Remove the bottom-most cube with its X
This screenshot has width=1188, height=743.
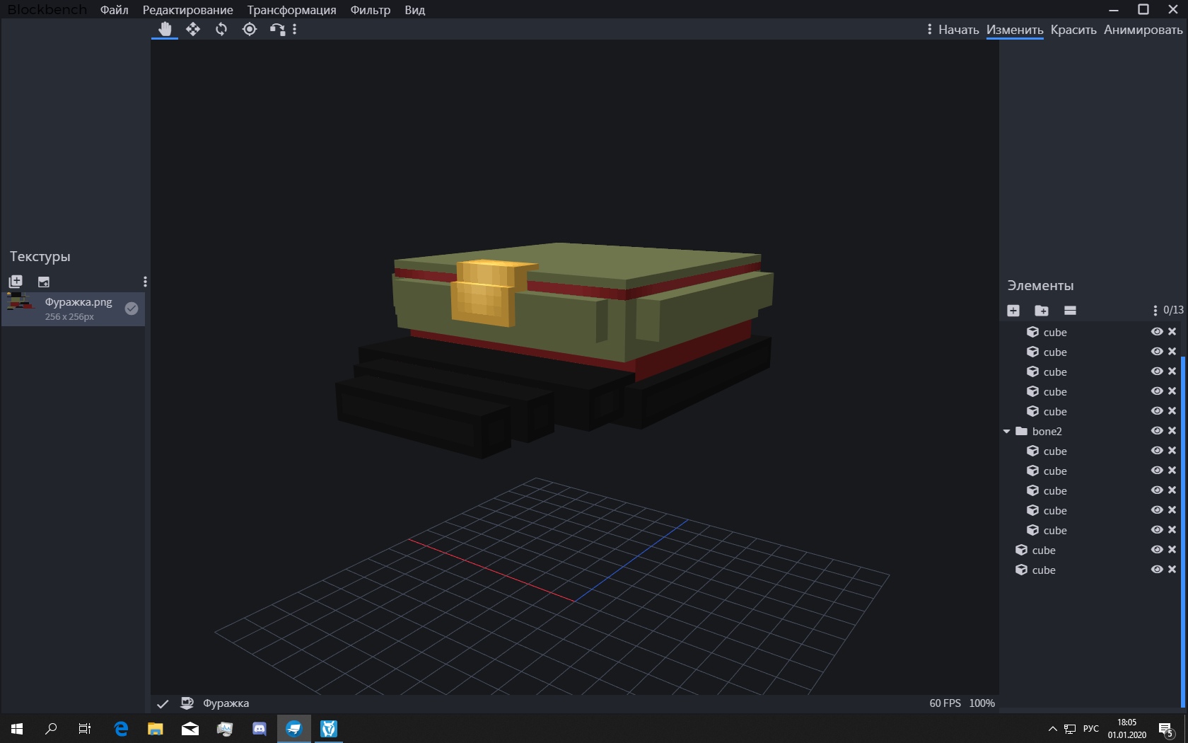coord(1172,570)
